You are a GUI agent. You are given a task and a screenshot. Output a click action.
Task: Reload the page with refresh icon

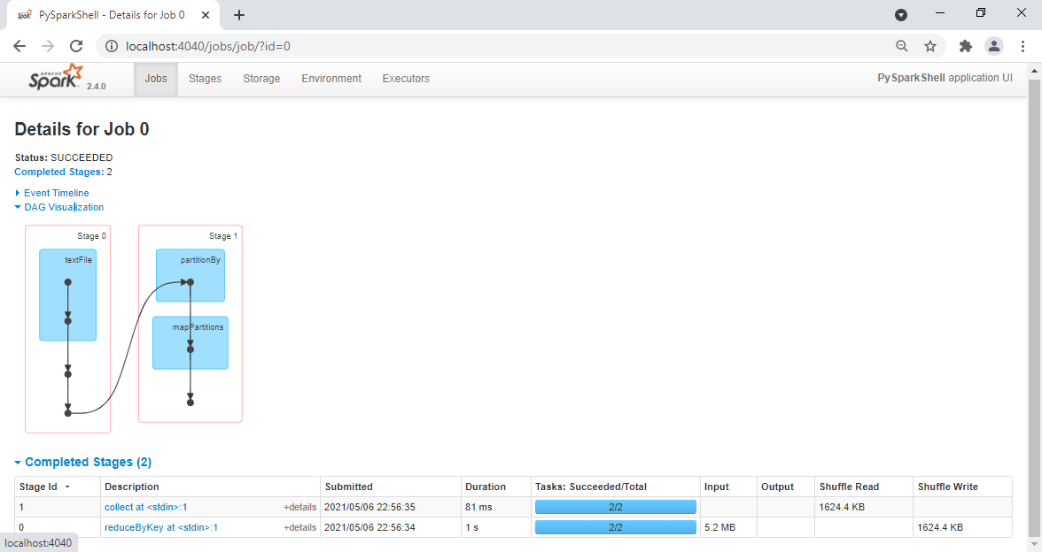76,46
